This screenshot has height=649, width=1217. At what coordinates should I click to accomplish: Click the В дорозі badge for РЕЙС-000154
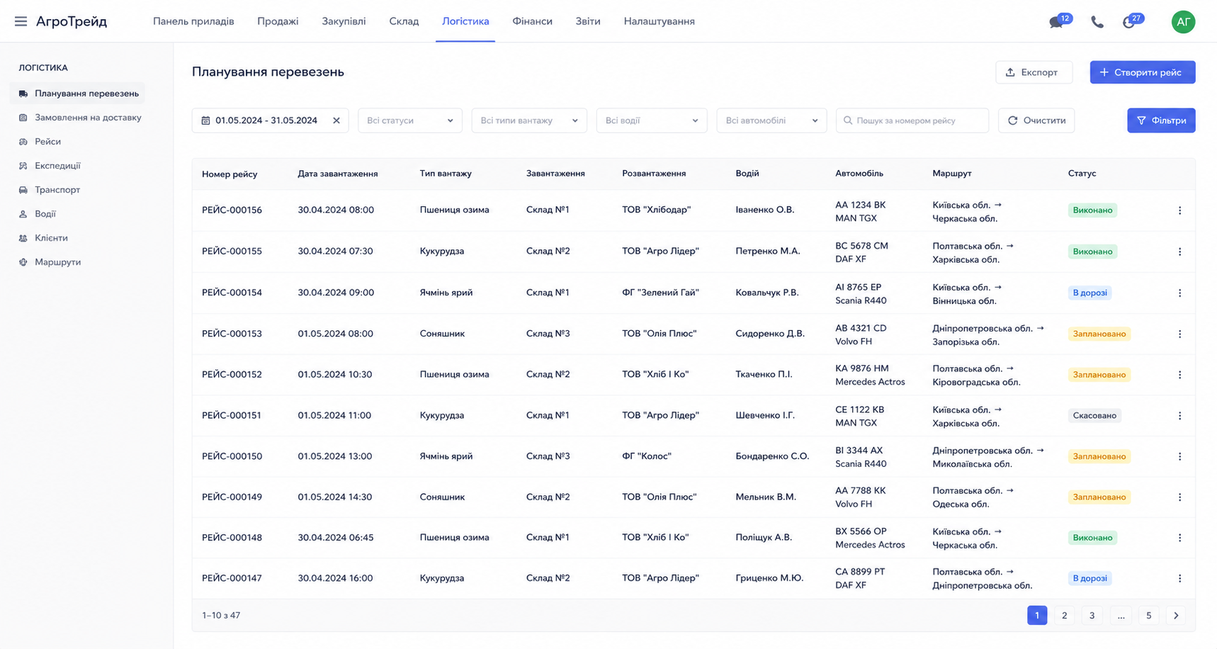1089,293
